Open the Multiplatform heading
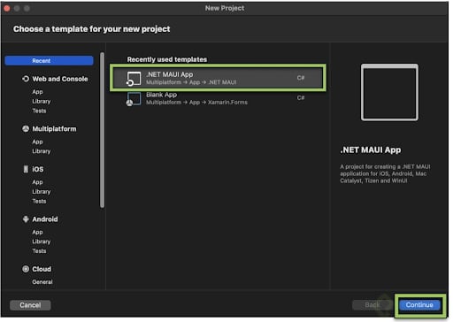The height and width of the screenshot is (322, 453). point(54,129)
